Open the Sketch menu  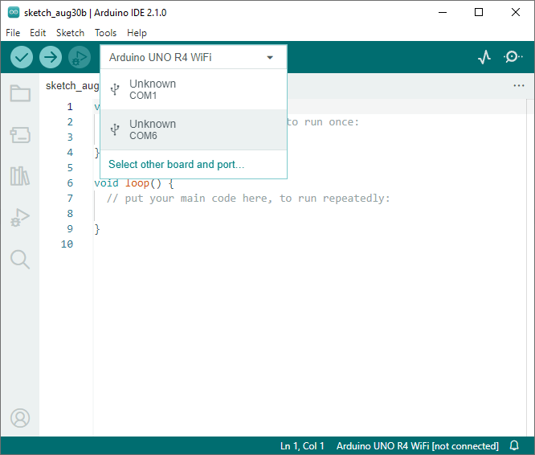(70, 33)
